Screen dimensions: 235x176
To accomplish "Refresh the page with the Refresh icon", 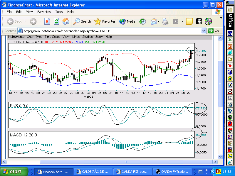I will [x=56, y=21].
